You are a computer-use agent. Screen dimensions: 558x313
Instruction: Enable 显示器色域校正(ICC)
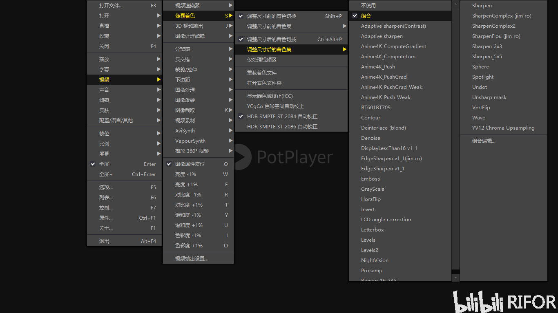291,96
